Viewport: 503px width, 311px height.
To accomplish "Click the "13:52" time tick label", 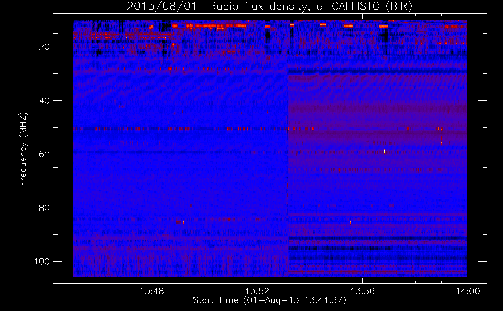I will (x=257, y=291).
